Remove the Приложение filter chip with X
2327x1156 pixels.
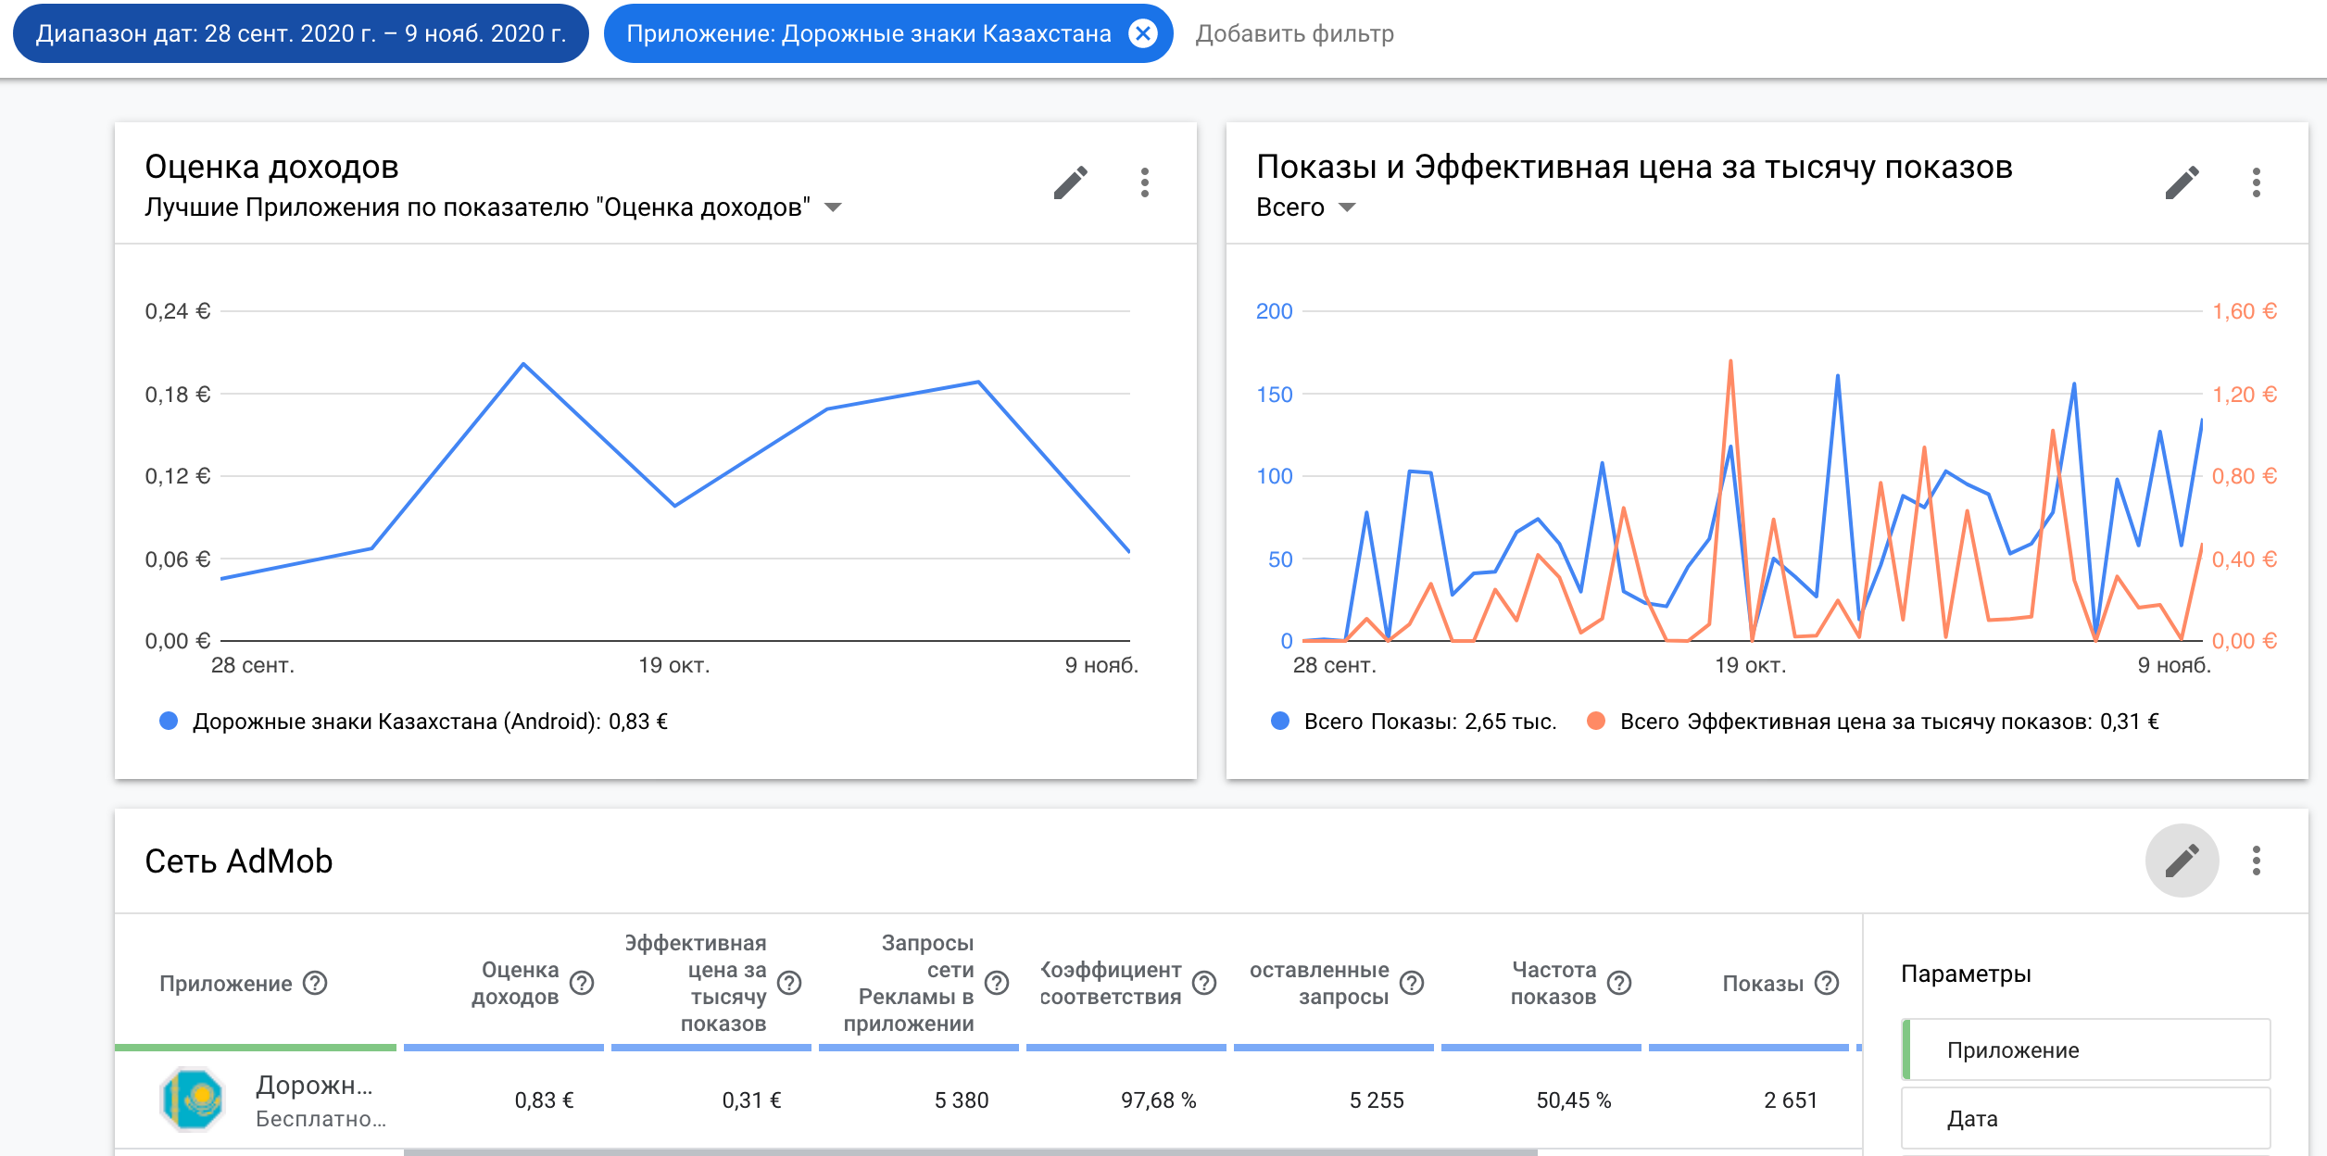tap(1143, 34)
